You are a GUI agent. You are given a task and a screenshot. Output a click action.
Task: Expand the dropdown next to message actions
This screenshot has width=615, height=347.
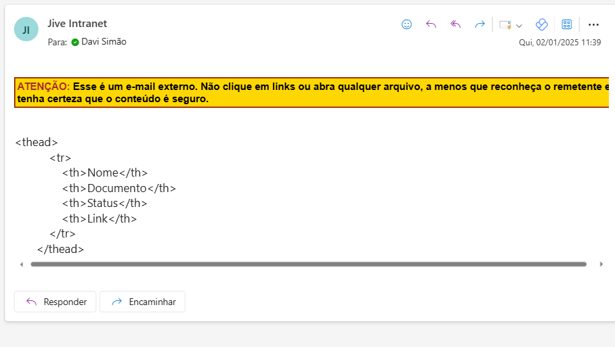click(x=519, y=26)
